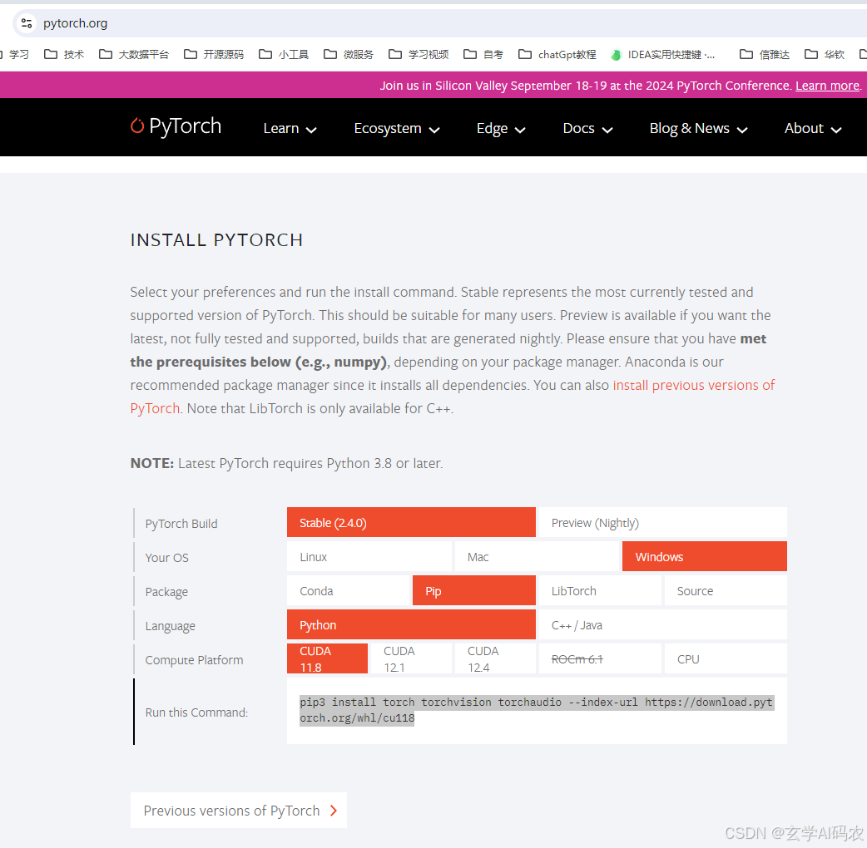Open the 微服务 bookmark folder
This screenshot has width=867, height=848.
[x=349, y=54]
